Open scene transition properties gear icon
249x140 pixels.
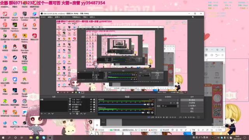coord(177,103)
